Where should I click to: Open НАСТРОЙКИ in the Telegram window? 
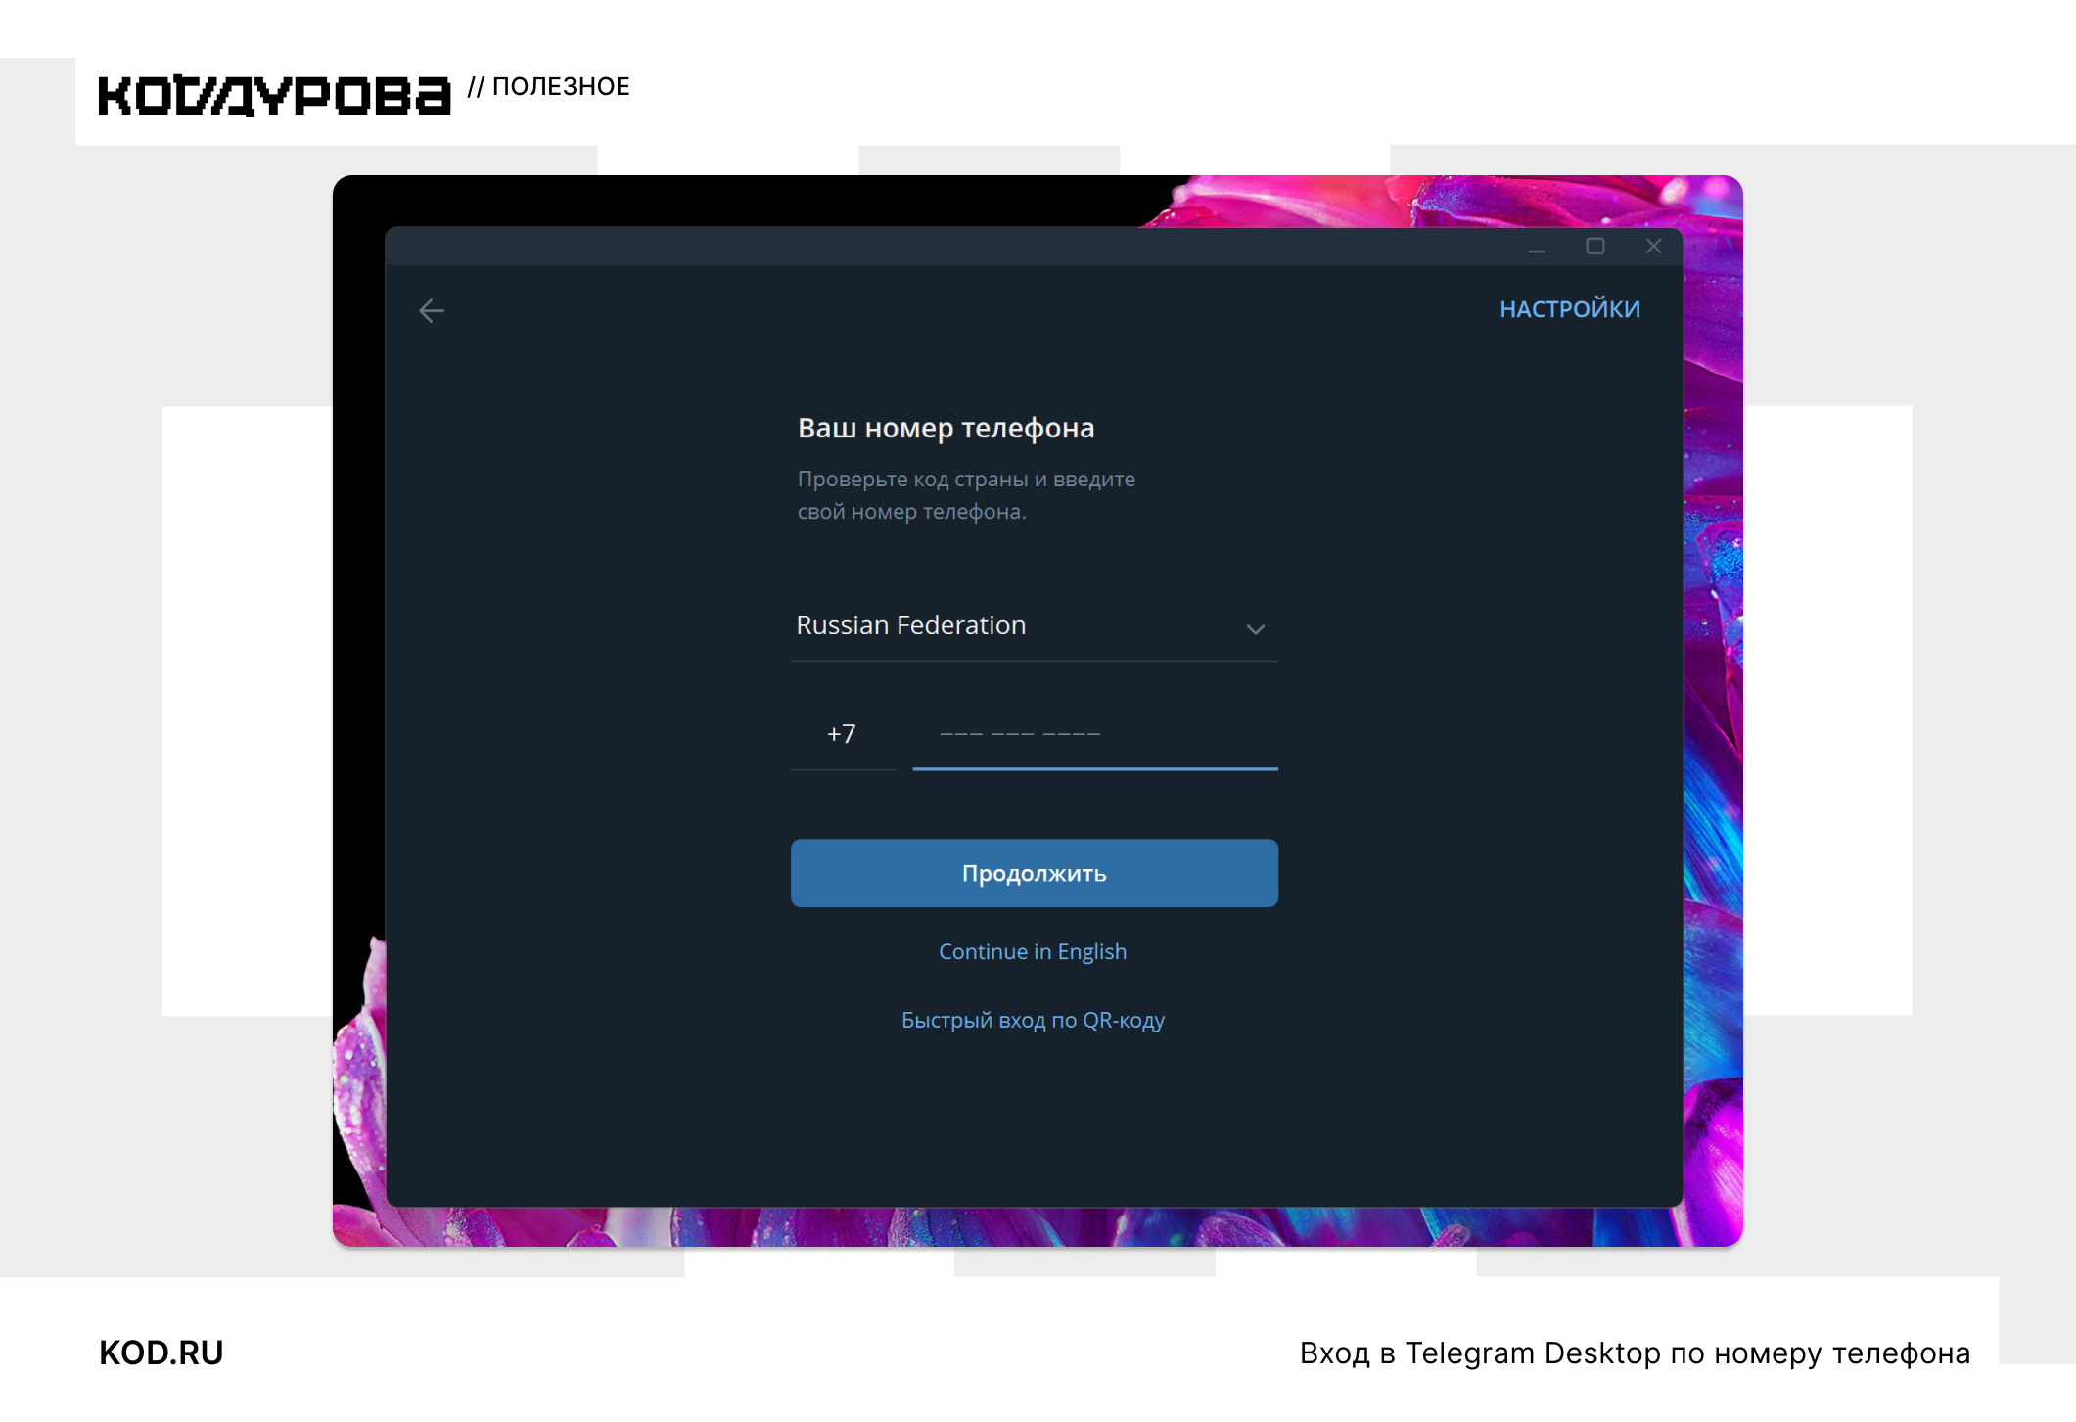click(1570, 309)
